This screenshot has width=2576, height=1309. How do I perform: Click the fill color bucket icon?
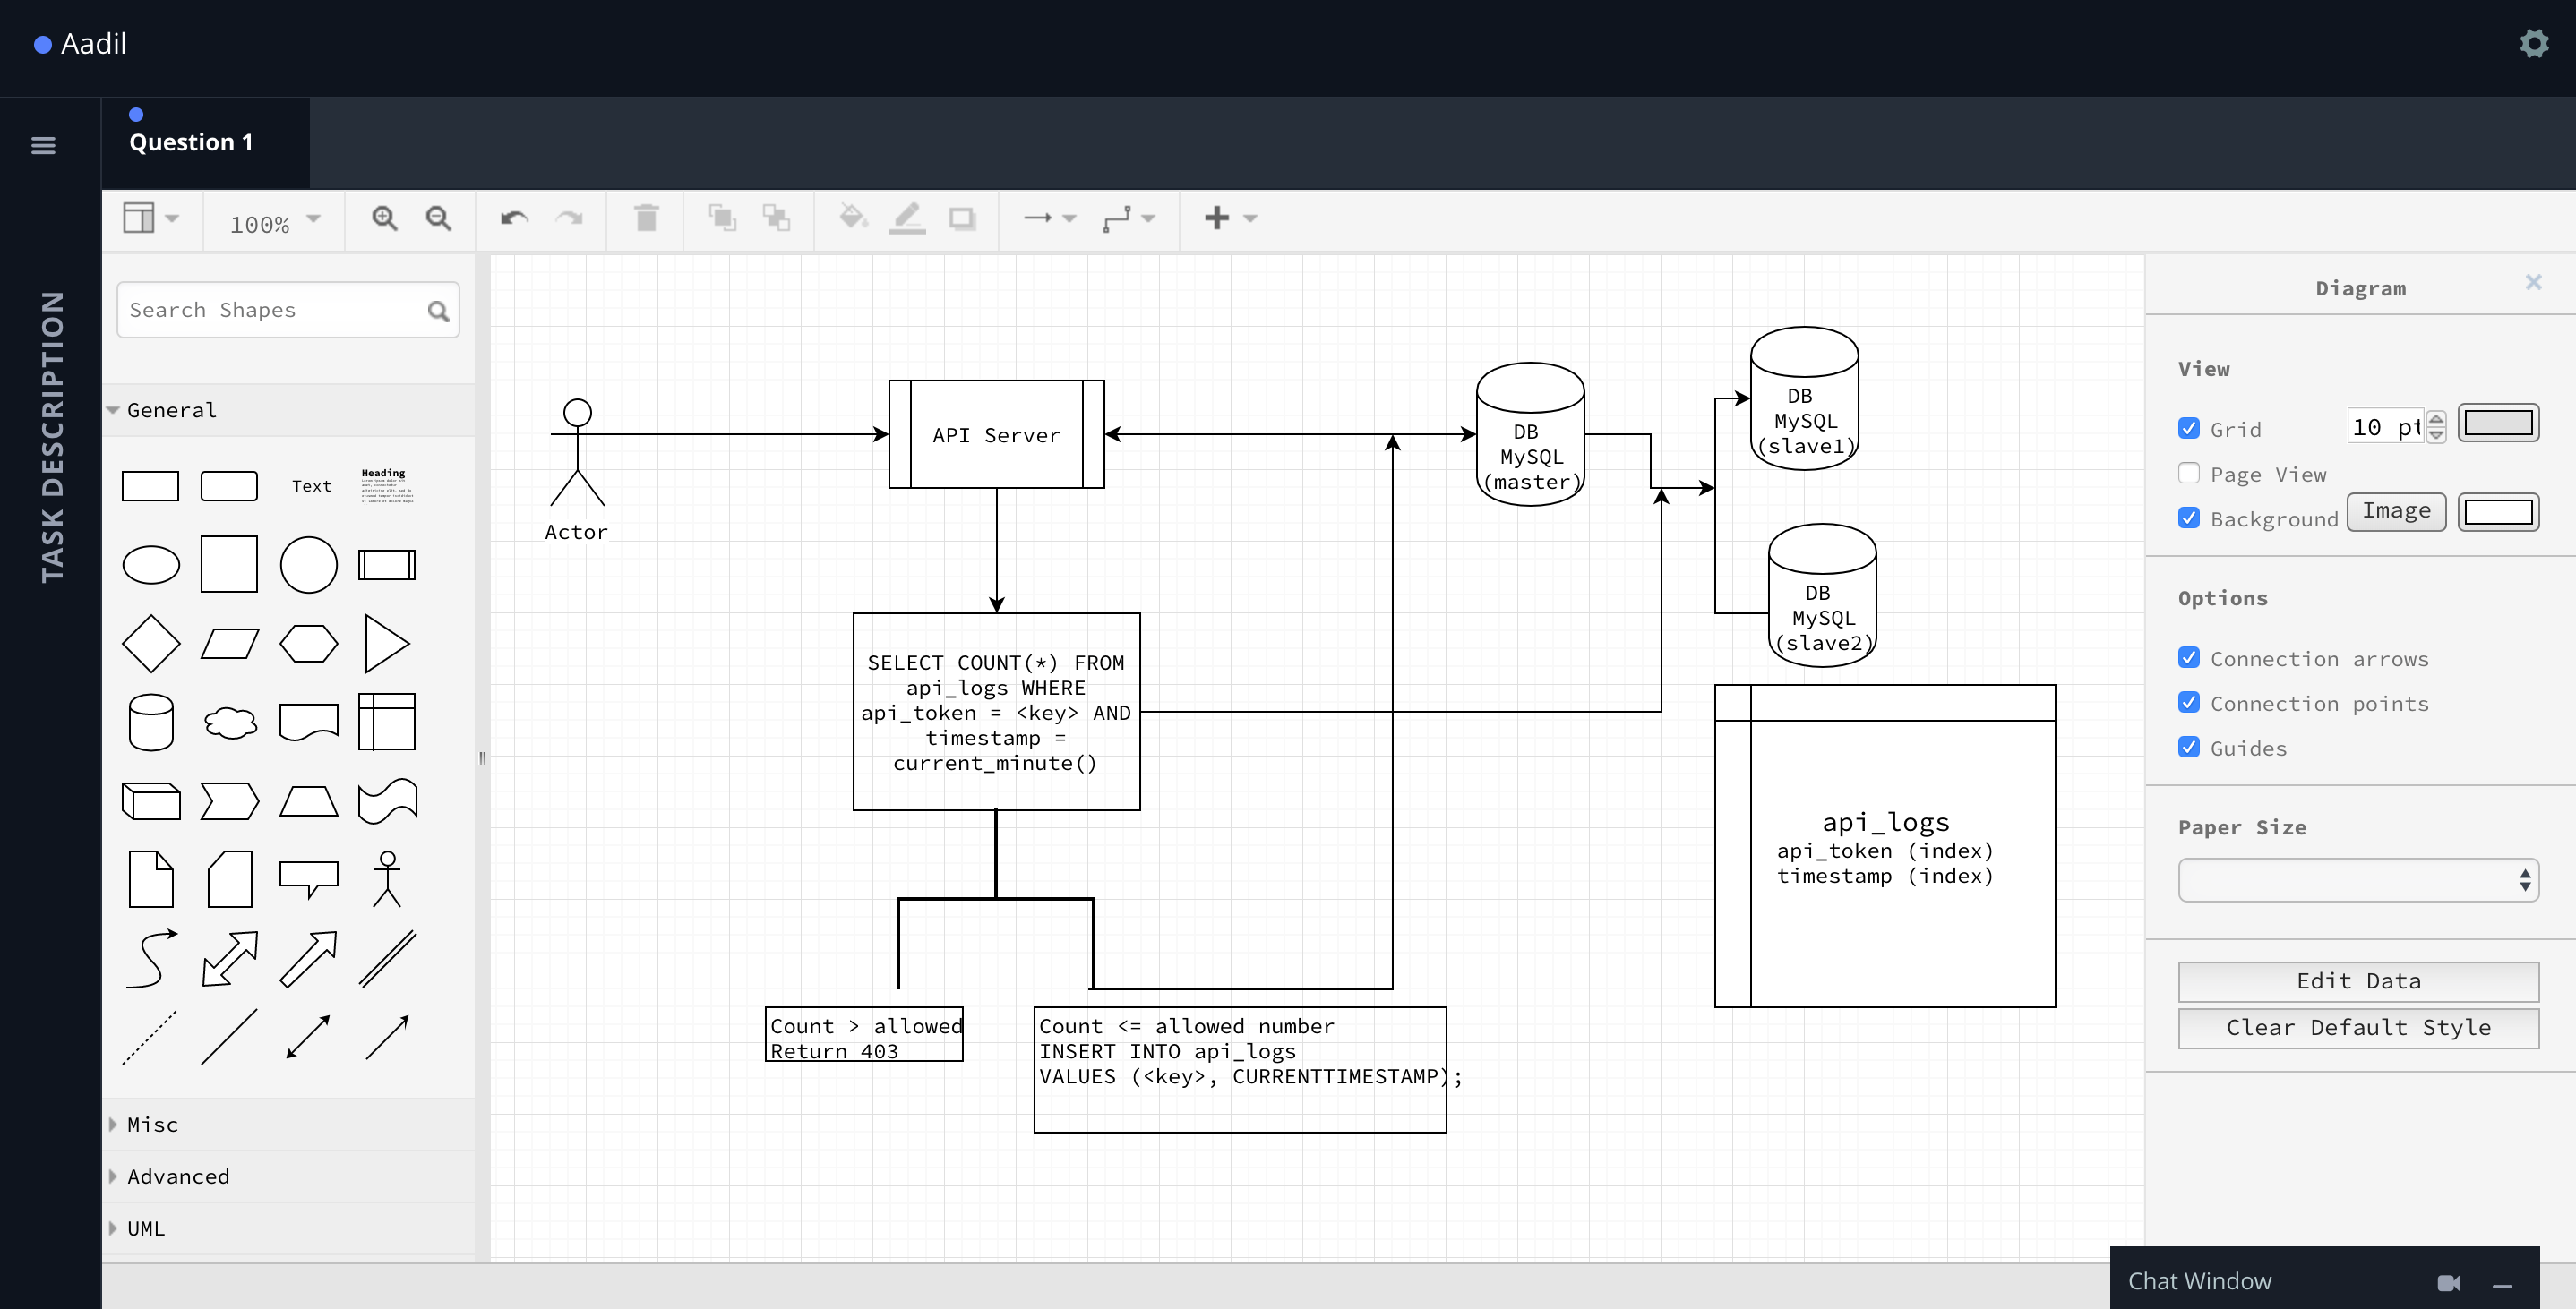pyautogui.click(x=852, y=216)
